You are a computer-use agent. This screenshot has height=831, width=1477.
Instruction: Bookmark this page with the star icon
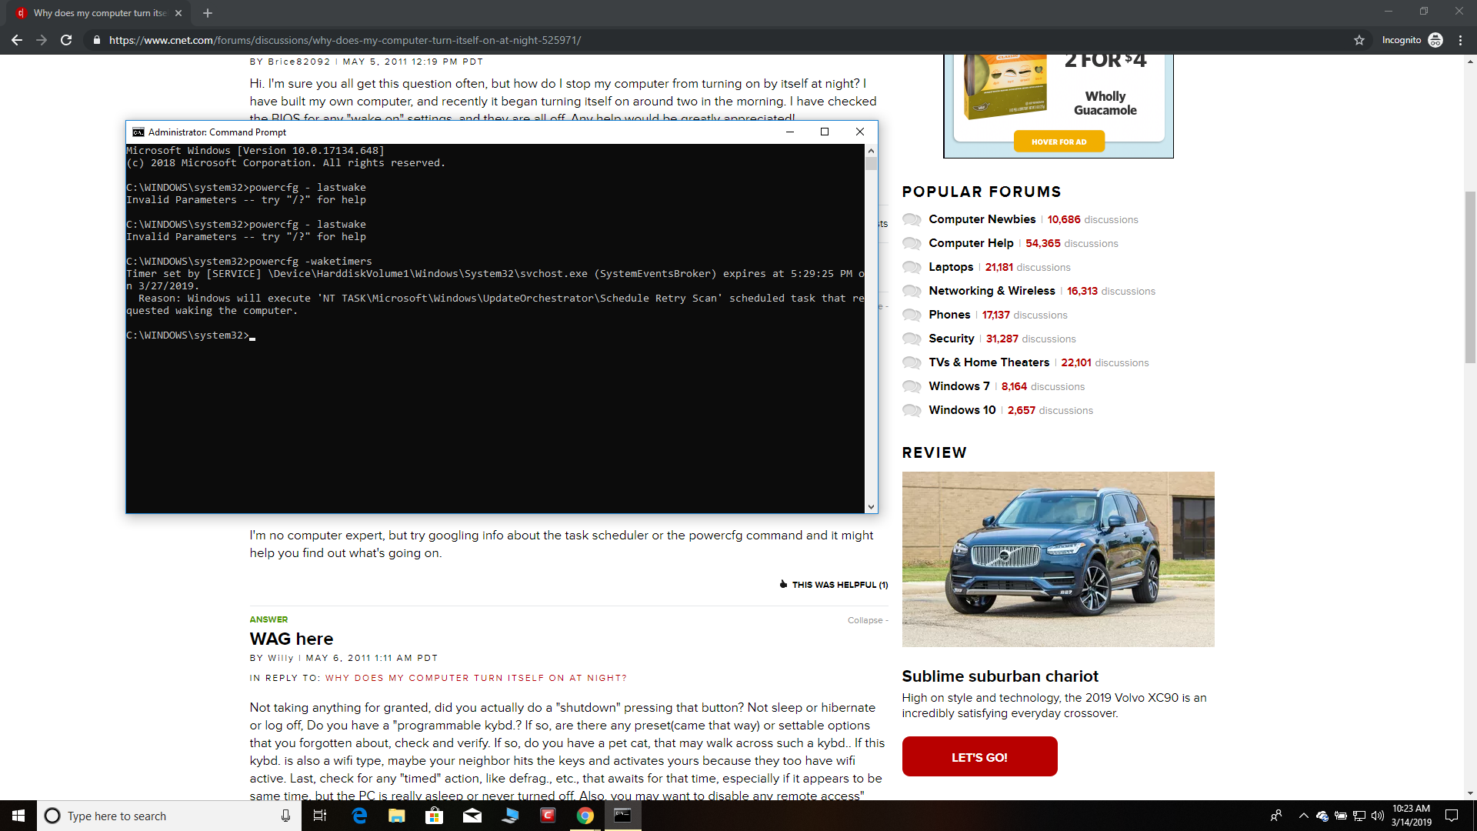(x=1359, y=40)
